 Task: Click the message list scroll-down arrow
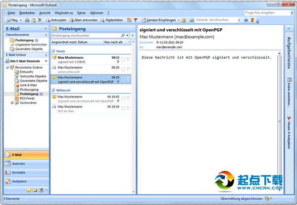click(x=133, y=192)
